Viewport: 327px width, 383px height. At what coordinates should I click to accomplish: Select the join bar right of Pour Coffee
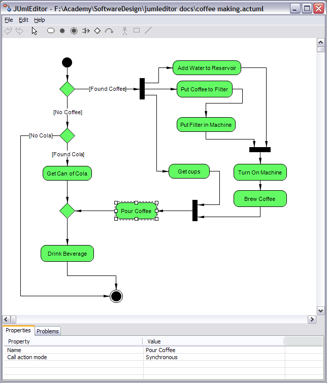click(x=195, y=211)
